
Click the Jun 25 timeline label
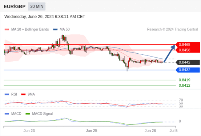coord(92,131)
